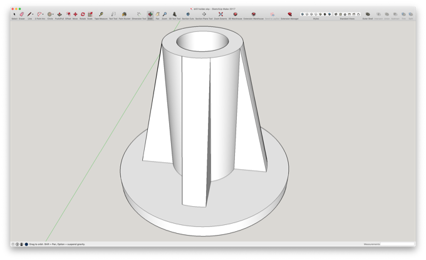The image size is (426, 260).
Task: Toggle Section Cuts display
Action: tap(188, 14)
